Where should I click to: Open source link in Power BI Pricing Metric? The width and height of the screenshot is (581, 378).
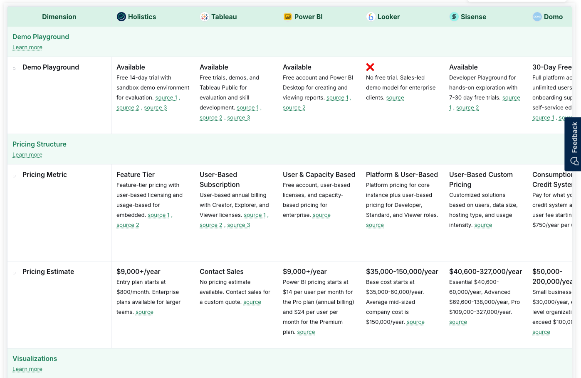coord(322,215)
